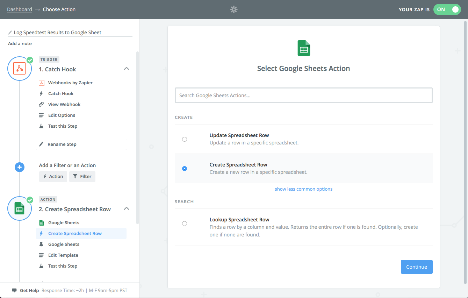The width and height of the screenshot is (468, 298).
Task: Open View Webhook in the sidebar
Action: [64, 105]
